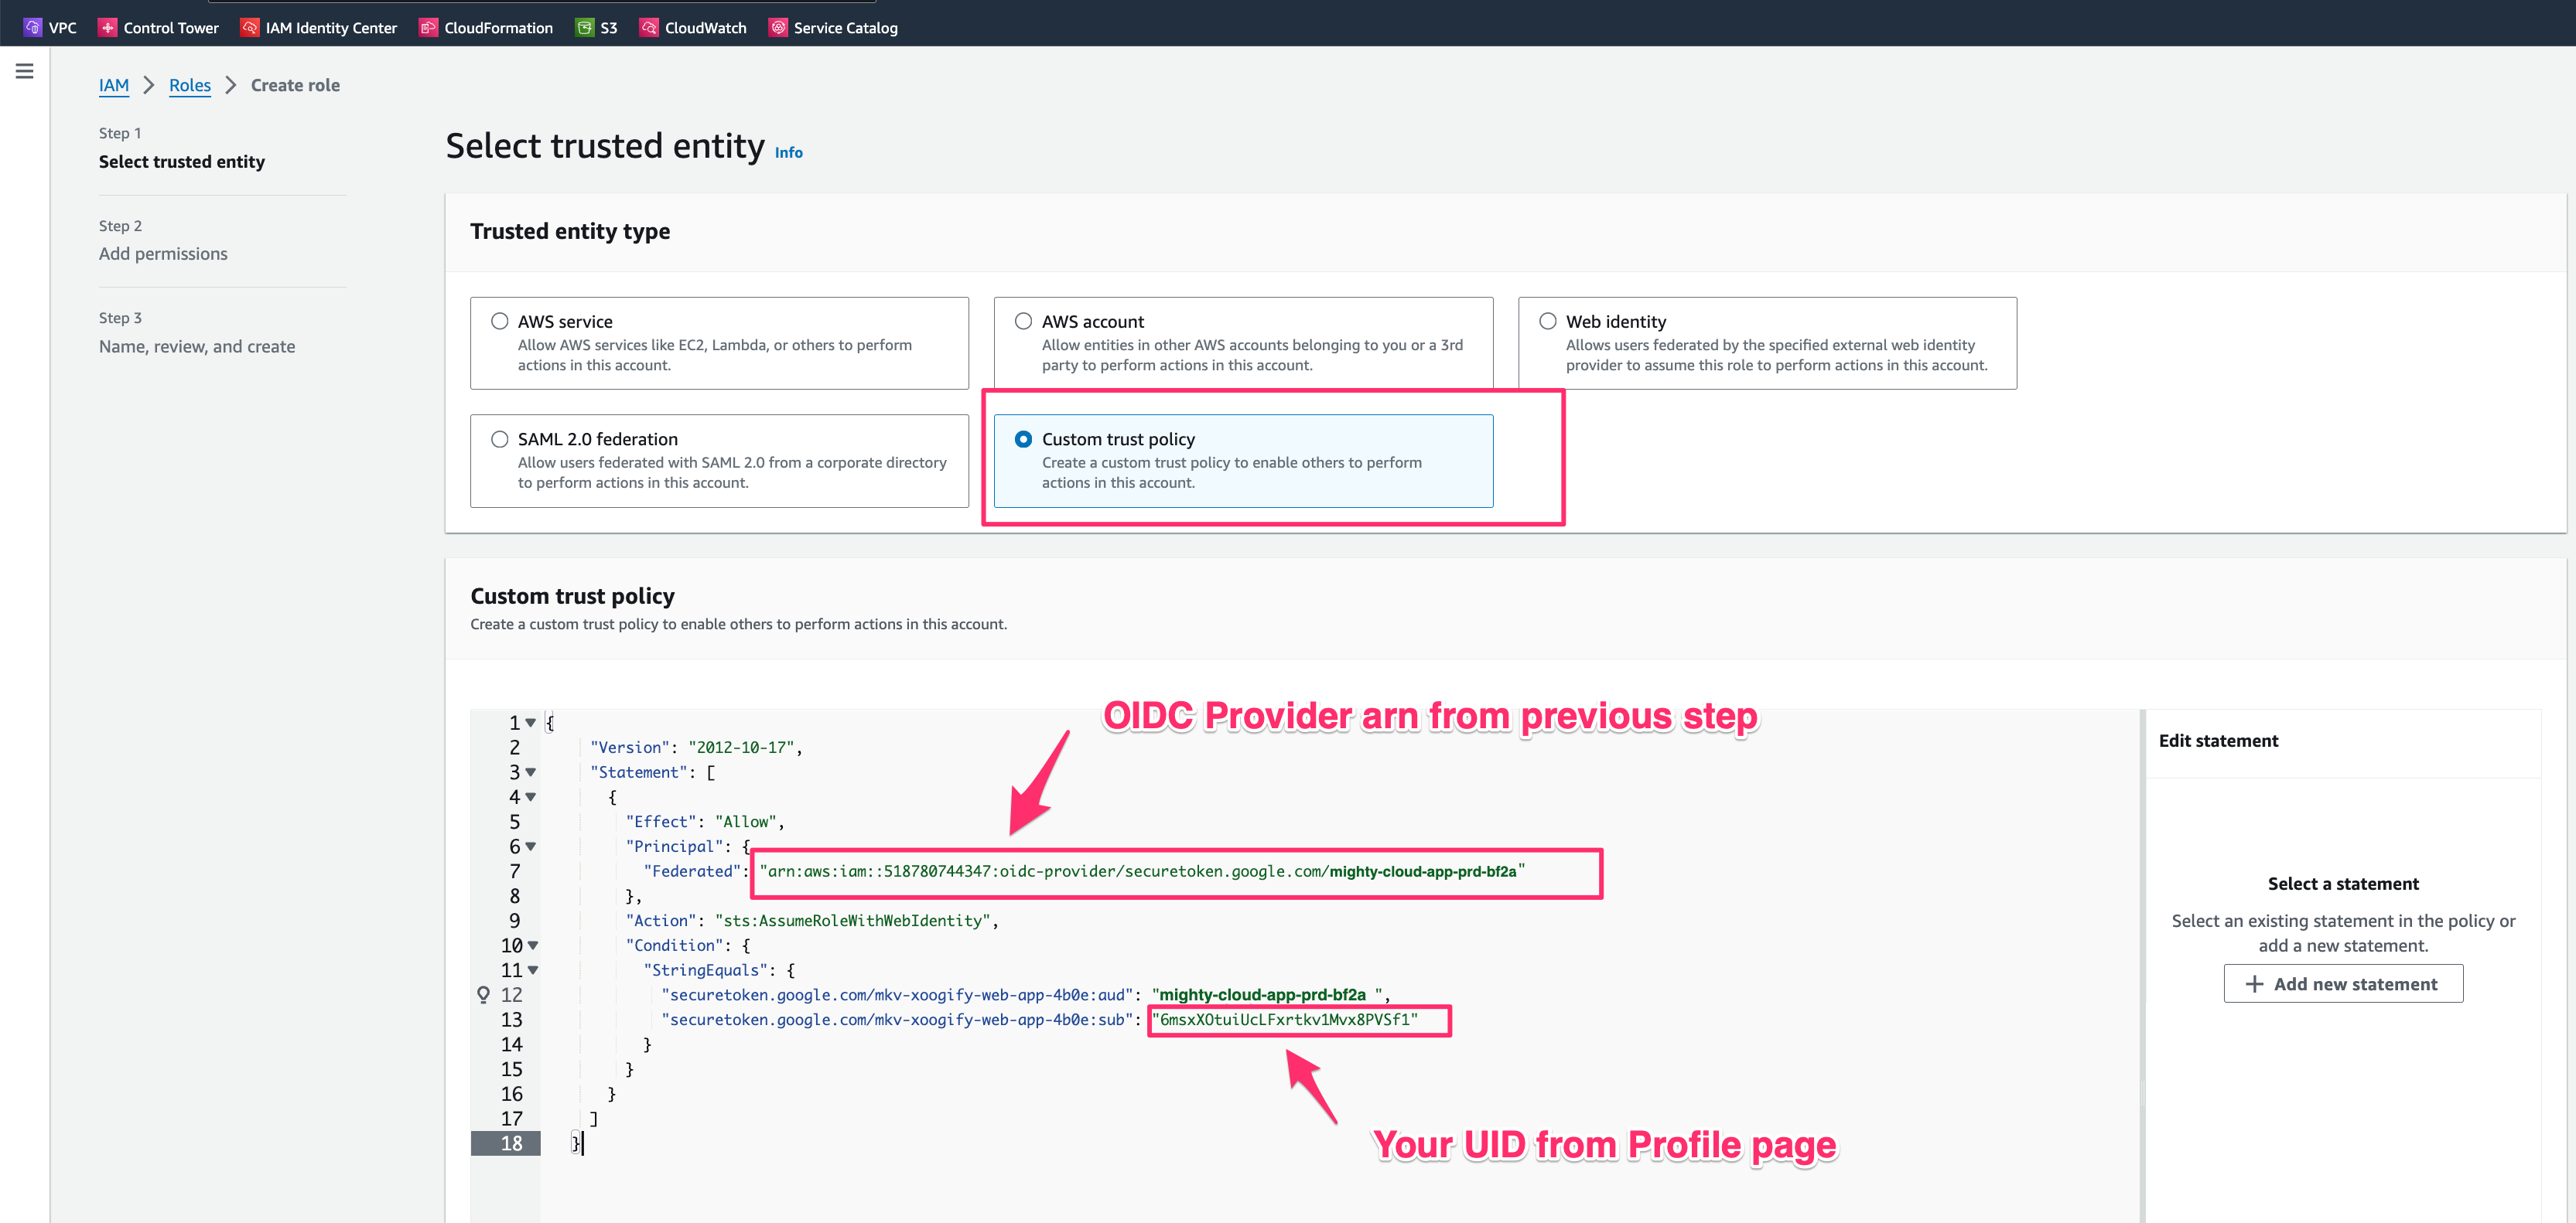Choose the Web identity trusted entity
Image resolution: width=2576 pixels, height=1223 pixels.
1547,321
